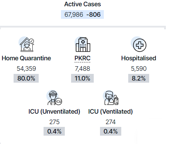This screenshot has height=144, width=169.
Task: Click the Home Quarantine house icon
Action: (x=26, y=44)
